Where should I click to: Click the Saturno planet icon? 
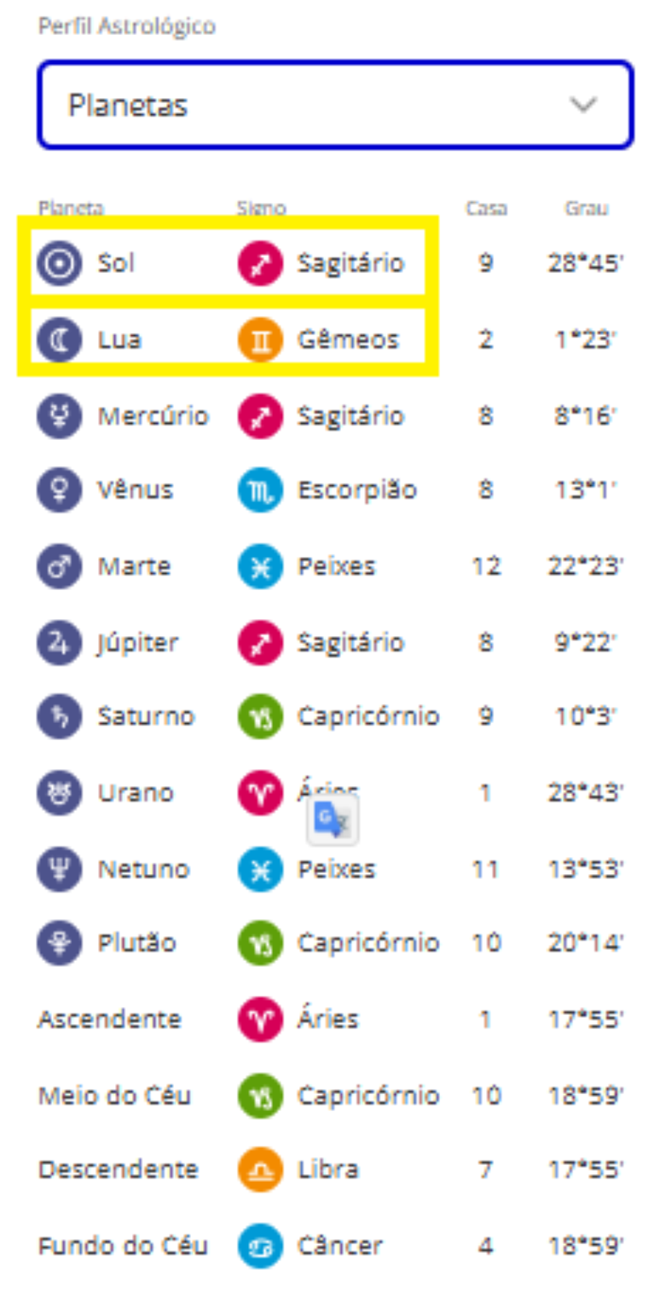(x=59, y=716)
